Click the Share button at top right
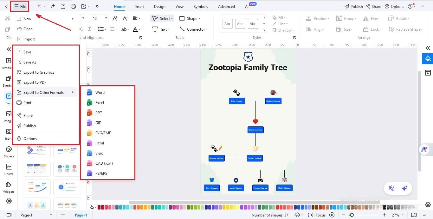Image resolution: width=433 pixels, height=219 pixels. [x=373, y=6]
